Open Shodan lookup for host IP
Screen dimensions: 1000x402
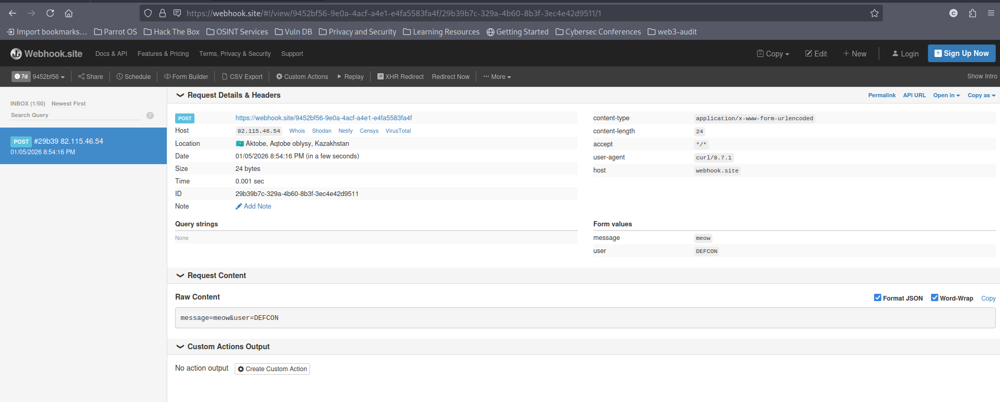point(321,131)
